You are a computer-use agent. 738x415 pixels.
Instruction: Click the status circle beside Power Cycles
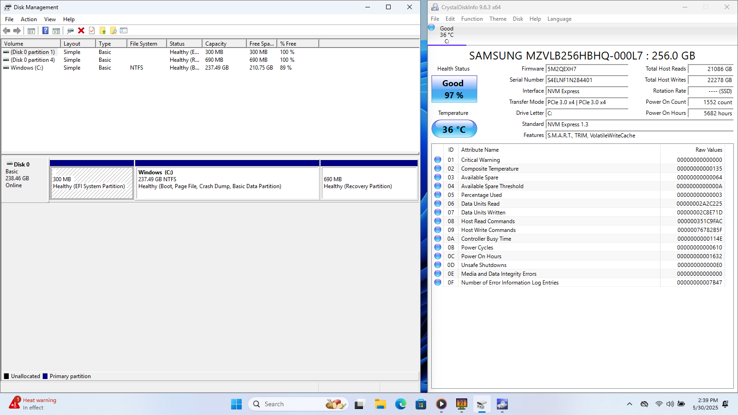click(x=438, y=247)
